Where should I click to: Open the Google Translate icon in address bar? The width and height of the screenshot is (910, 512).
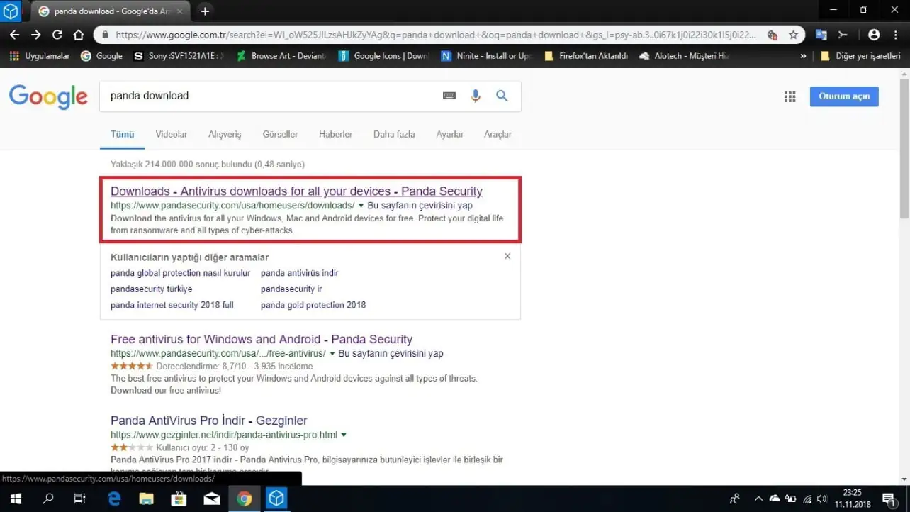point(821,33)
